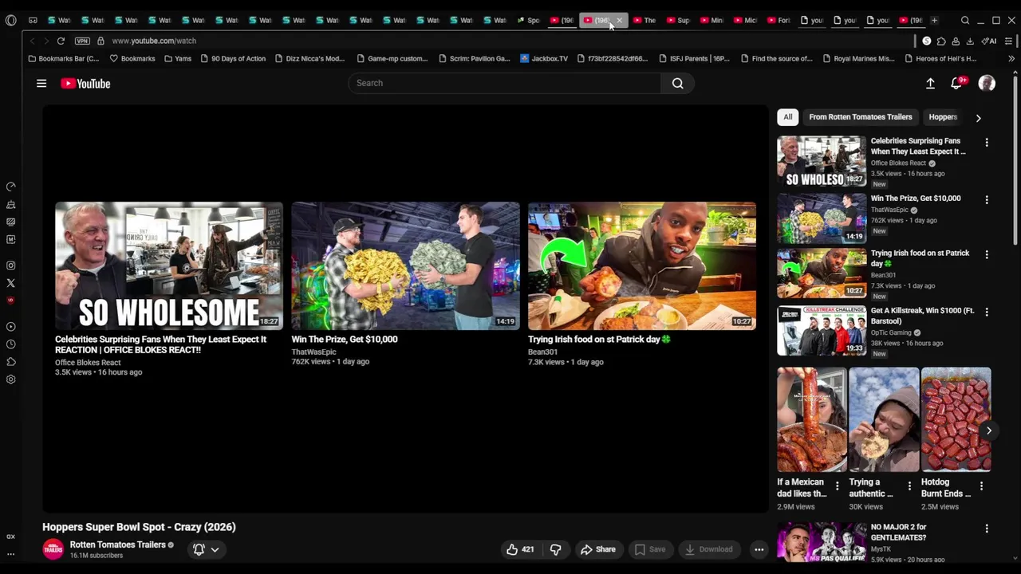Open Rotten Tomatoes Trailers channel avatar
Image resolution: width=1021 pixels, height=574 pixels.
click(53, 549)
